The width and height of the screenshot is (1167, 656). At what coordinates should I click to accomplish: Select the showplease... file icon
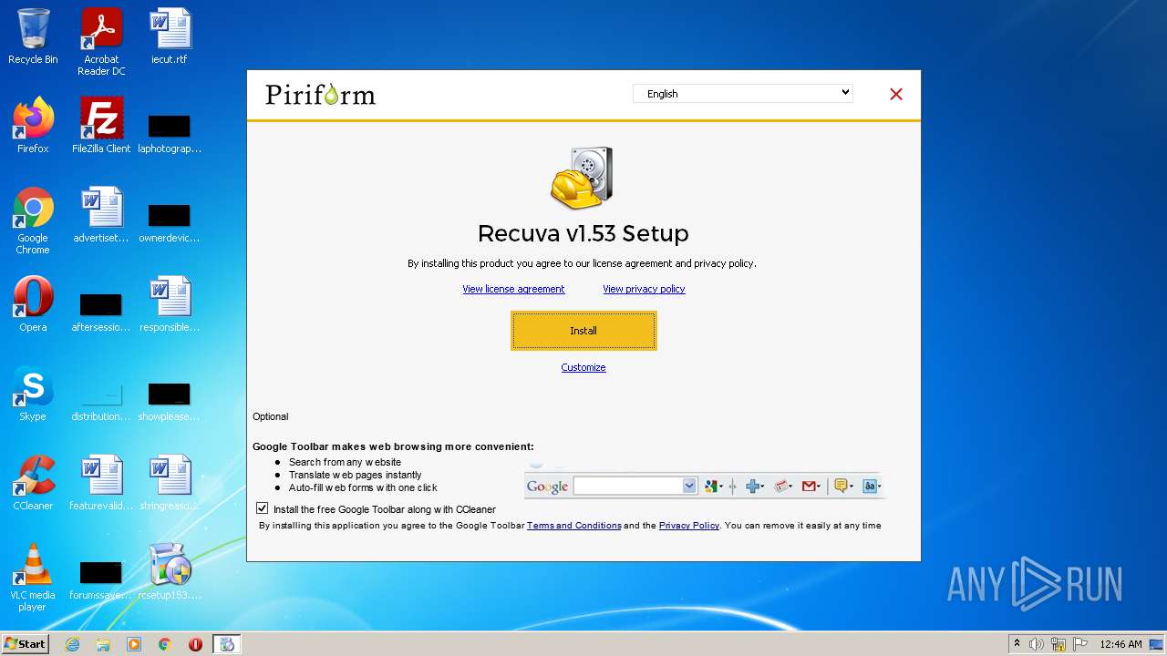170,401
